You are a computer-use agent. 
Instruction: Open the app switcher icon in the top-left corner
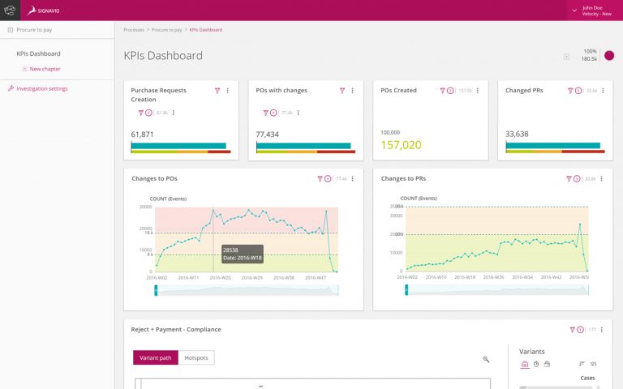[10, 11]
